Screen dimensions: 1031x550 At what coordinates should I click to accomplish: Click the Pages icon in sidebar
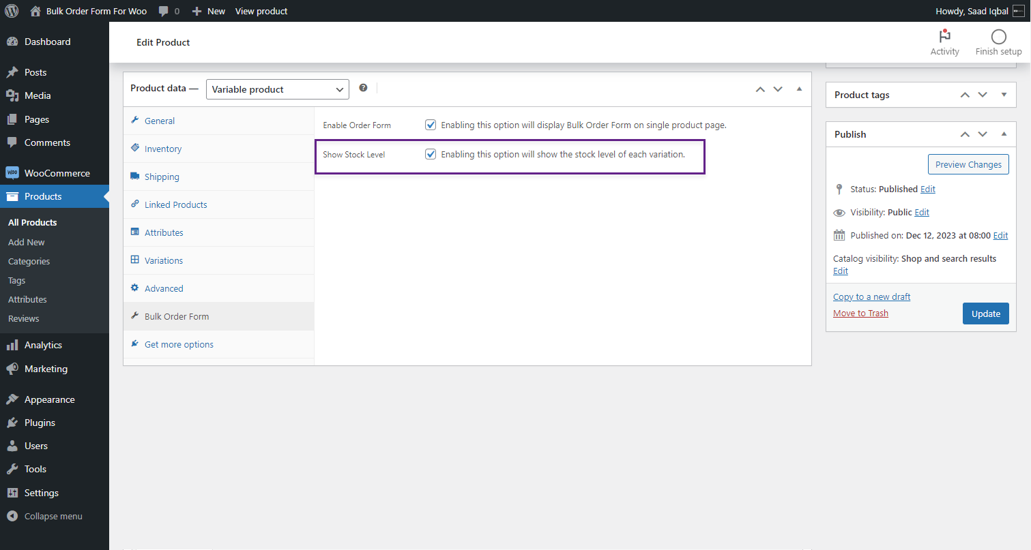point(12,119)
